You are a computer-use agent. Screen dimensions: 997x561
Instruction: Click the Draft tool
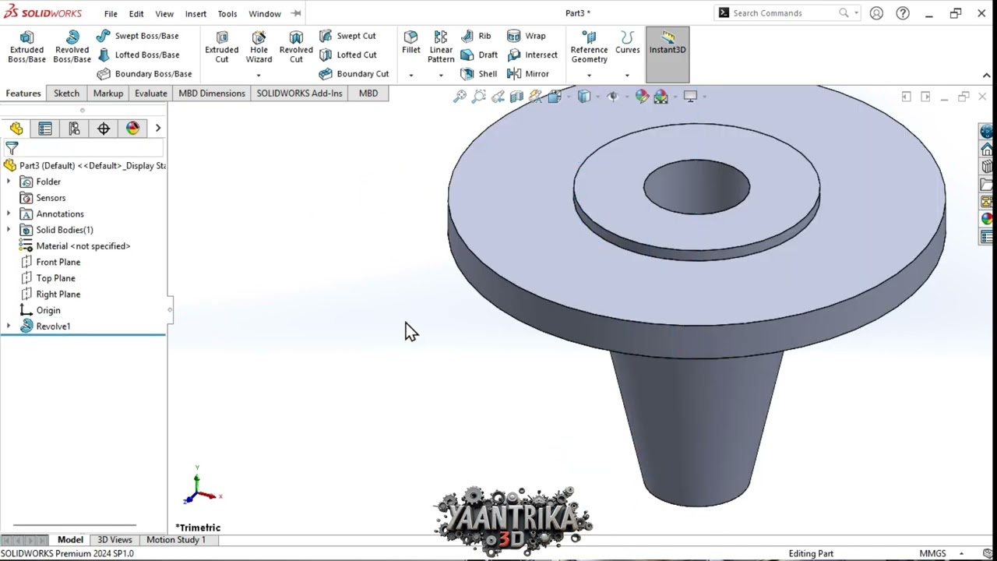(x=479, y=55)
